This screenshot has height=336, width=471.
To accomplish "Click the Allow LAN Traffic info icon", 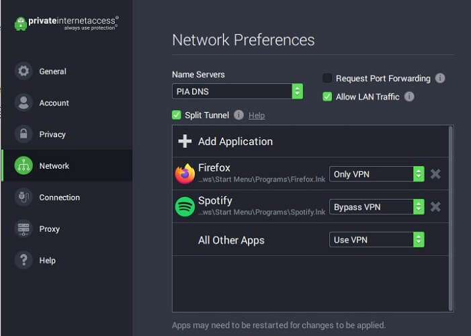I will pyautogui.click(x=409, y=97).
